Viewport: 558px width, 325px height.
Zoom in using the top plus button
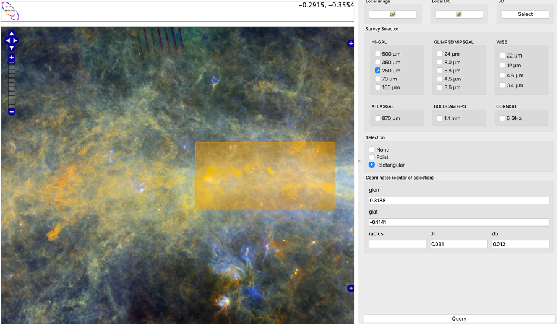(11, 58)
